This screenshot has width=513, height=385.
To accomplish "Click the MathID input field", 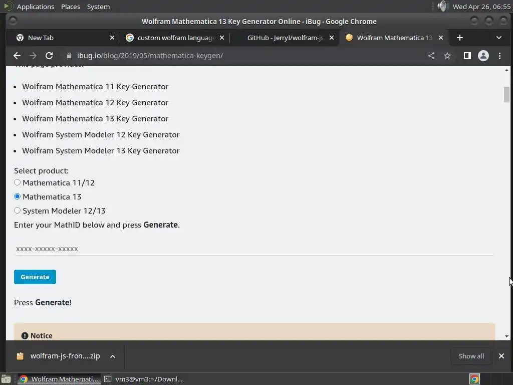I will click(x=254, y=249).
